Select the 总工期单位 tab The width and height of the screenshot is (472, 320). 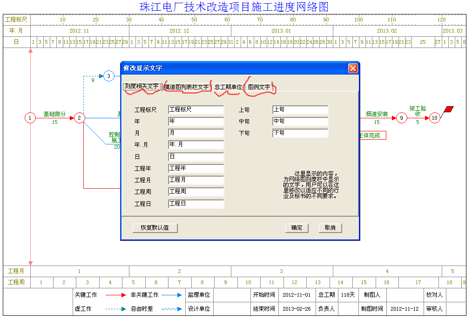[228, 87]
